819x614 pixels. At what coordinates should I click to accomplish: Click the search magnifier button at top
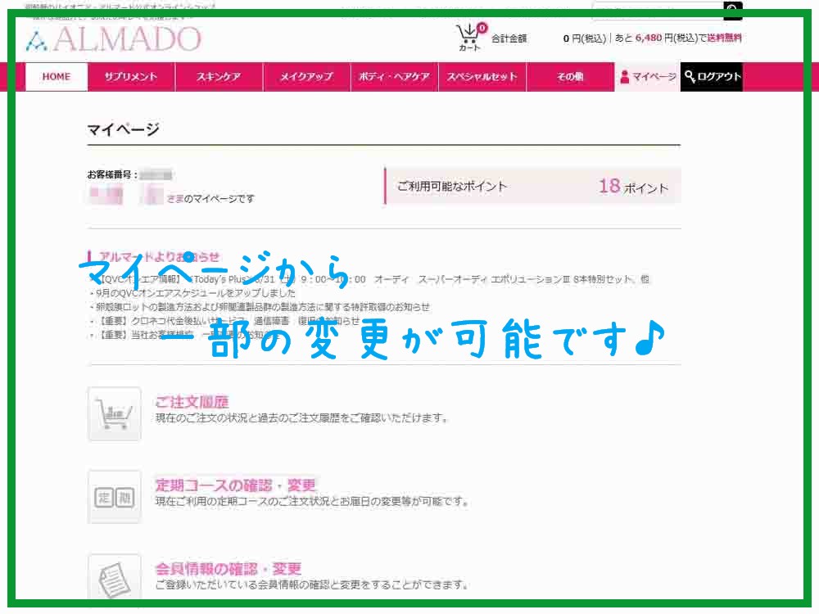pos(732,10)
